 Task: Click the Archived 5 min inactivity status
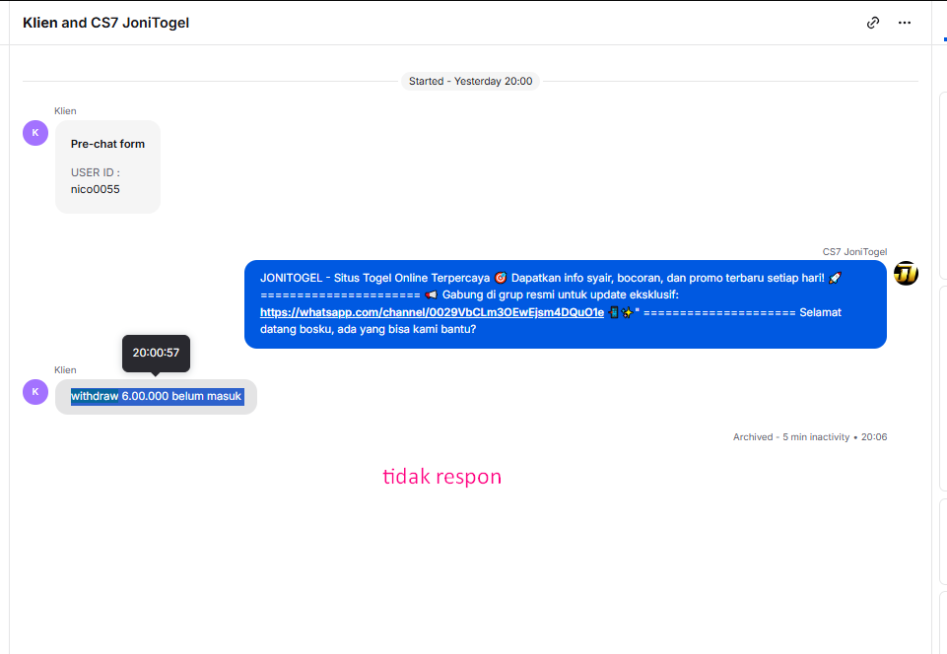[x=810, y=437]
